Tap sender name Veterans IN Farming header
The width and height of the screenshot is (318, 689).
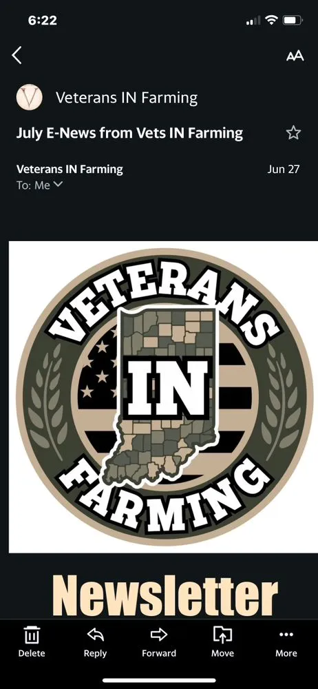[x=127, y=98]
